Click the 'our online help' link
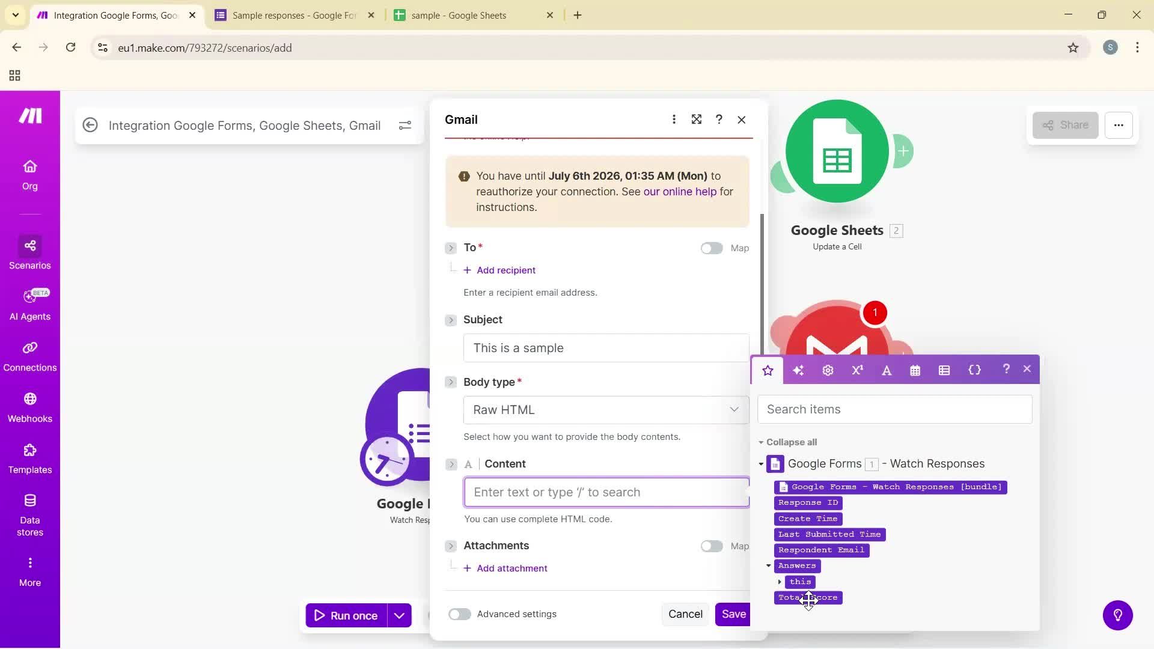Screen dimensions: 1154x649 click(680, 192)
